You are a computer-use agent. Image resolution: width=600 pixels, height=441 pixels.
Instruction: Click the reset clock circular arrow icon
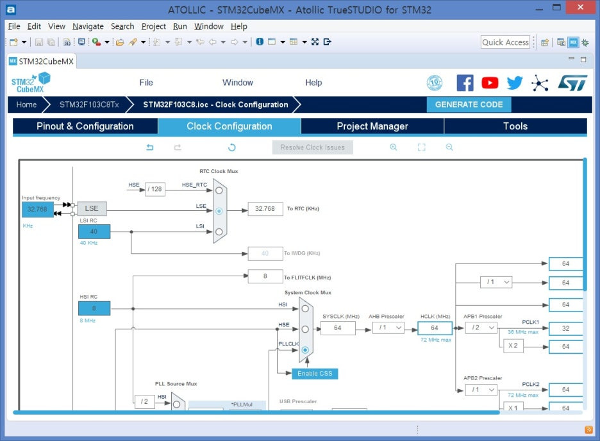232,147
